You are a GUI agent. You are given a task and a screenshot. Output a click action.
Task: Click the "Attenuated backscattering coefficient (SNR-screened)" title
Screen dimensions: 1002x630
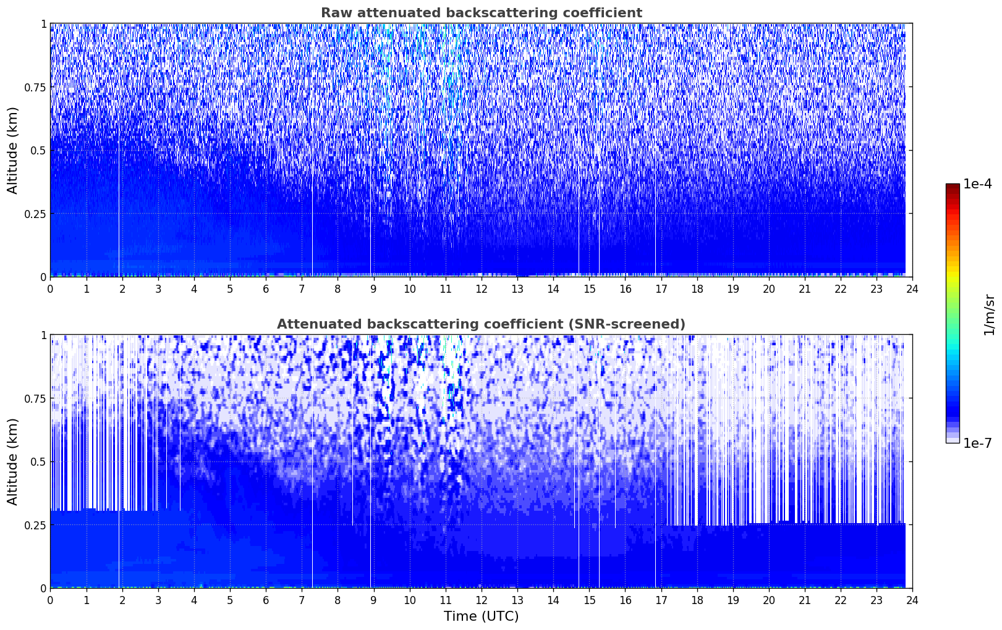click(x=481, y=324)
